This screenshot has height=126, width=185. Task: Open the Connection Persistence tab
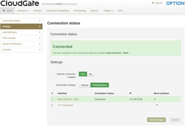pyautogui.click(x=57, y=11)
